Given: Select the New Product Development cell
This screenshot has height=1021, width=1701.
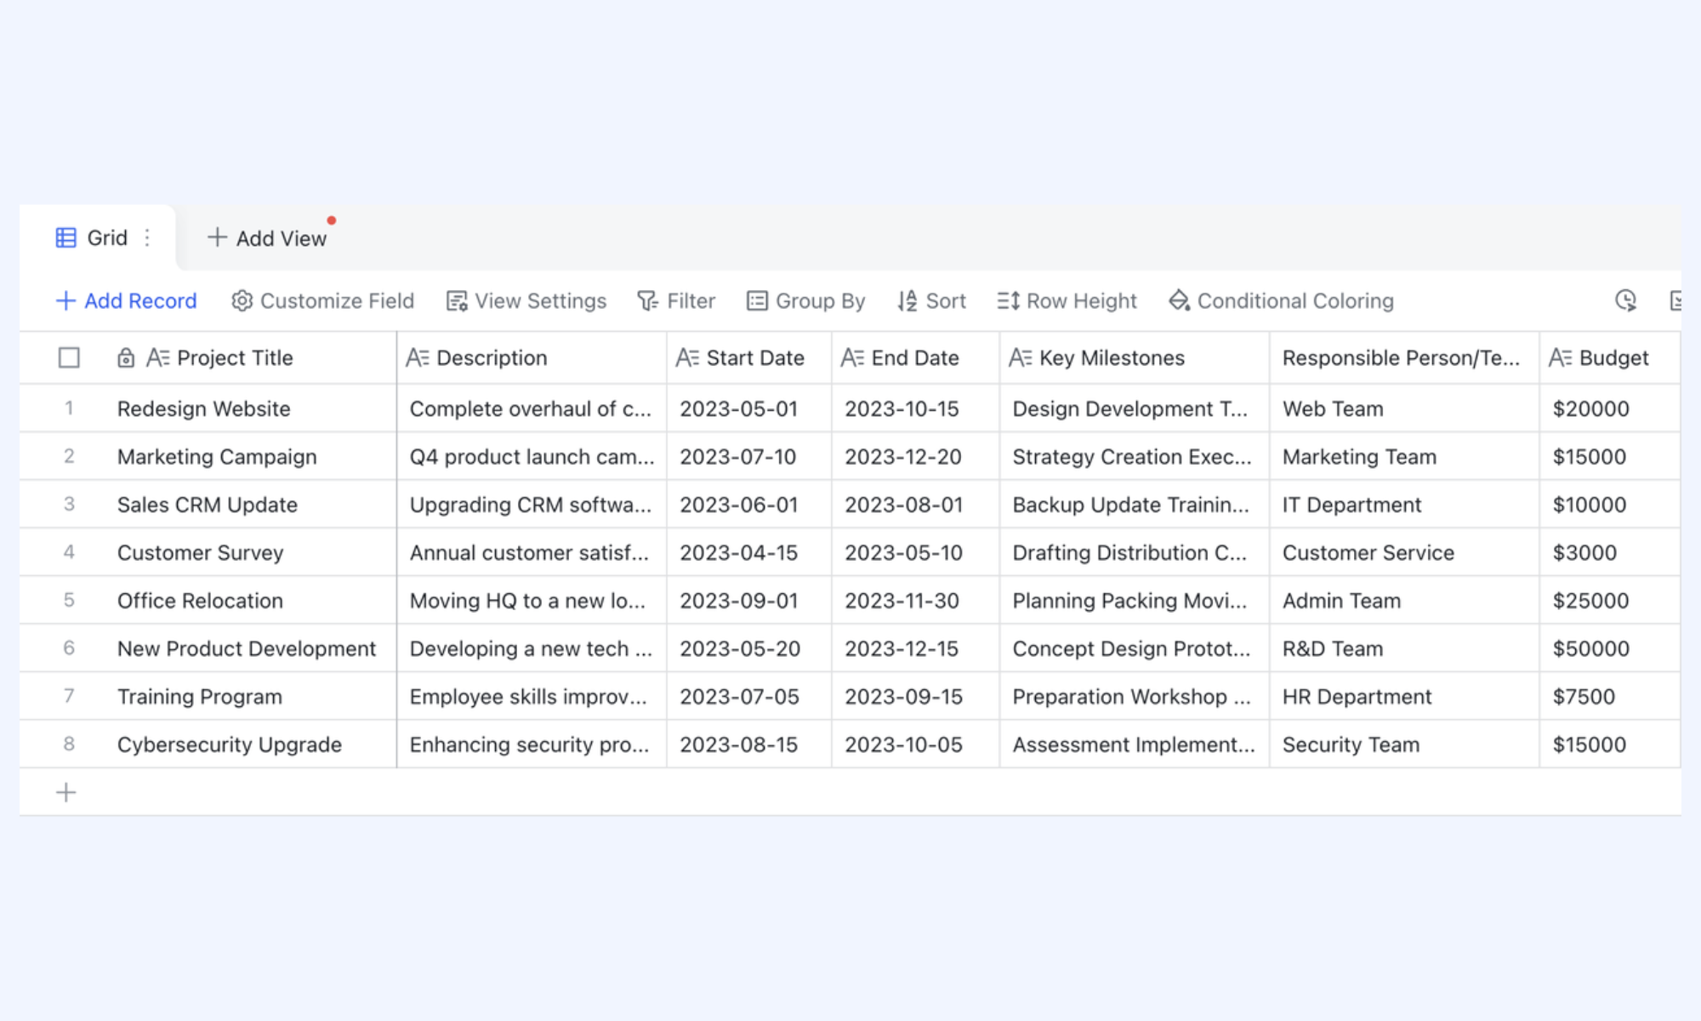Looking at the screenshot, I should point(250,648).
